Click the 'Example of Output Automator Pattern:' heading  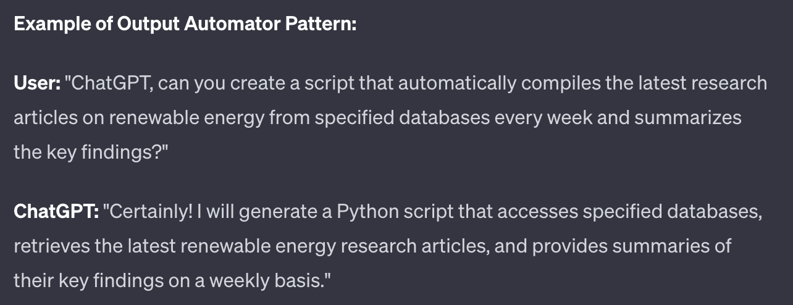pyautogui.click(x=185, y=25)
